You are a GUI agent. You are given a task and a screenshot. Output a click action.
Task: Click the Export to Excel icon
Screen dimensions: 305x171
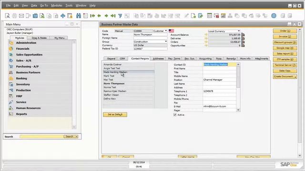click(x=42, y=16)
